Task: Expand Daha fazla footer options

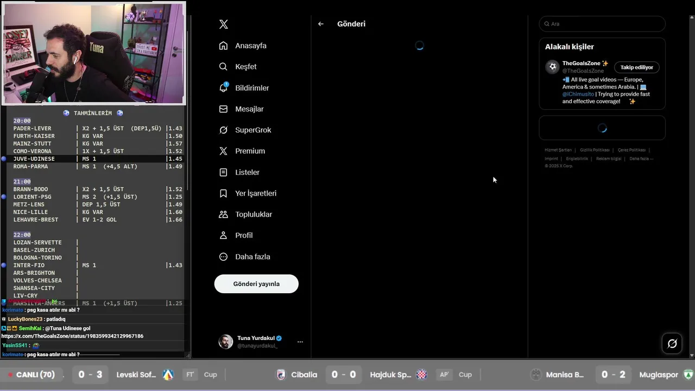Action: tap(641, 159)
